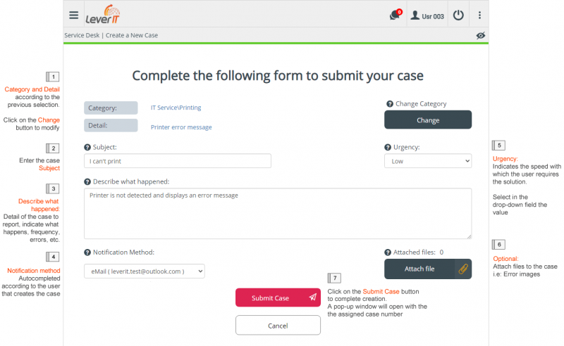Screen dimensions: 564x346
Task: Click the paperclip icon on Attach file
Action: click(463, 269)
